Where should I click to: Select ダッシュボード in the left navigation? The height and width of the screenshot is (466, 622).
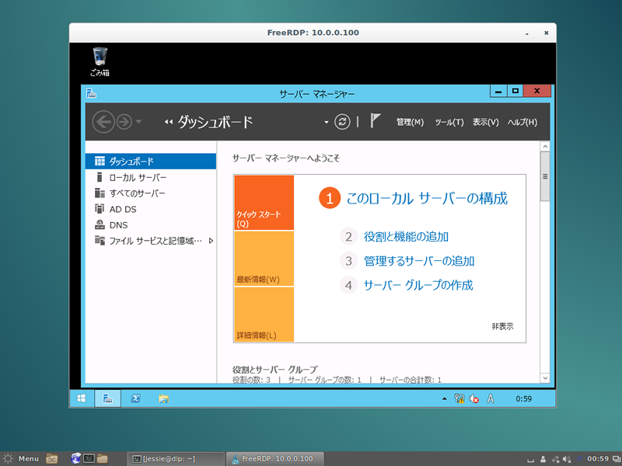[x=151, y=162]
